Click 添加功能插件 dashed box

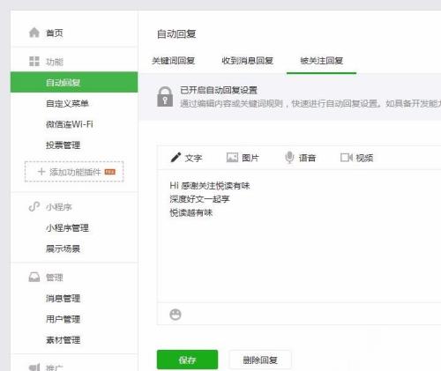[x=74, y=172]
